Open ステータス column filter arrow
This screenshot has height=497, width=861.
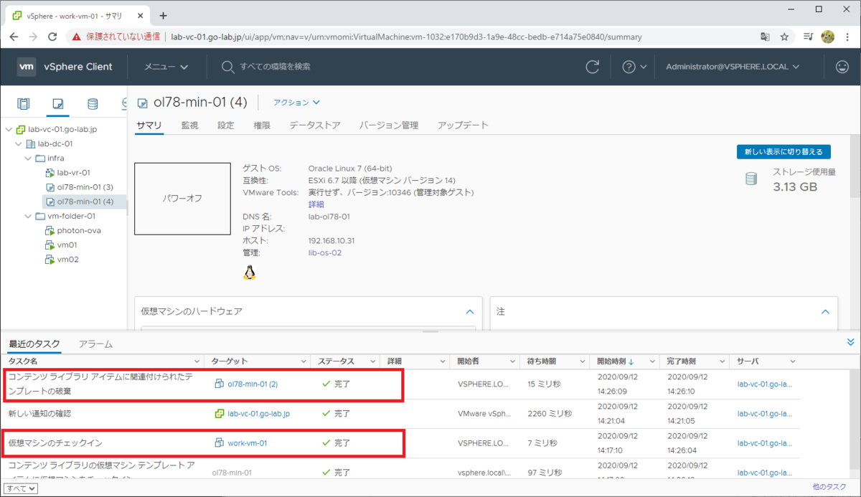372,361
